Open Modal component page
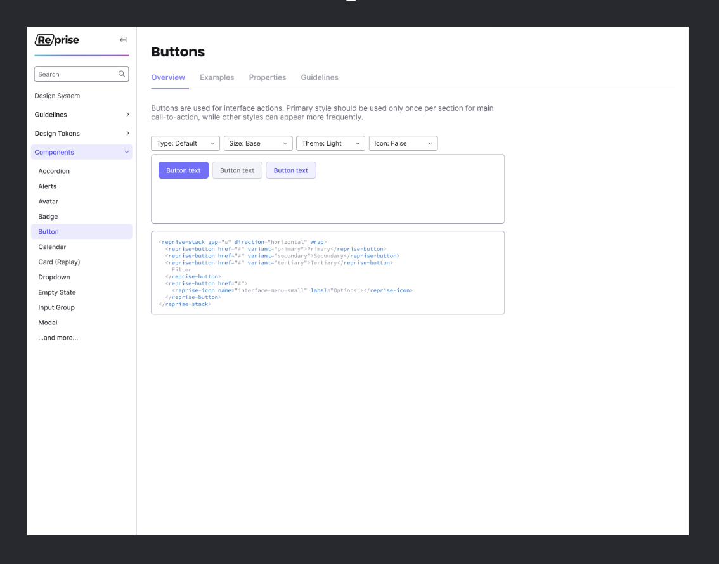Screen dimensions: 719x564 48,322
